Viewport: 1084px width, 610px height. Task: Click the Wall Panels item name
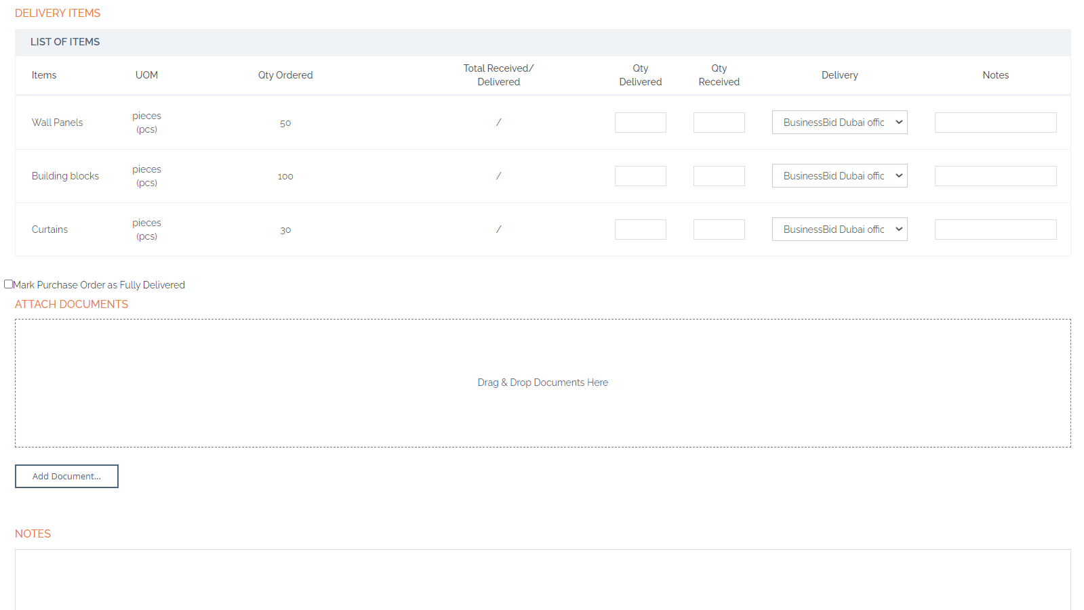pos(58,123)
